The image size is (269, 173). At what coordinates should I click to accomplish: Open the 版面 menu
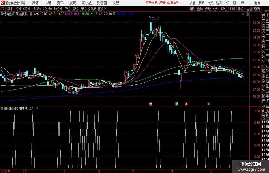point(201,3)
